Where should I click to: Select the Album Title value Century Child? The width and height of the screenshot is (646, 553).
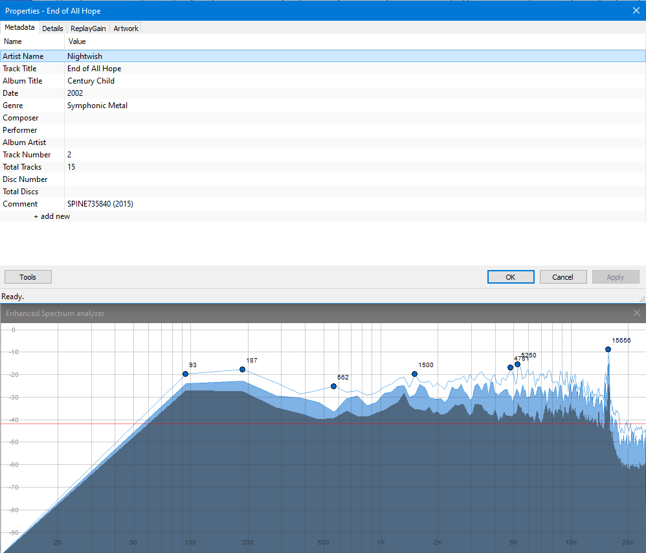coord(91,81)
